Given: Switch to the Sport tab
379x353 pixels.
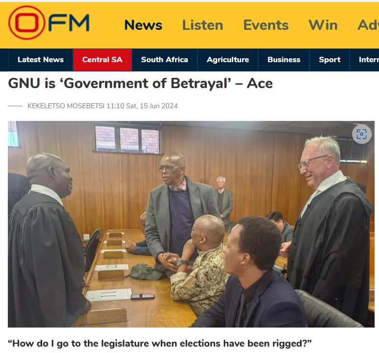Looking at the screenshot, I should tap(330, 60).
